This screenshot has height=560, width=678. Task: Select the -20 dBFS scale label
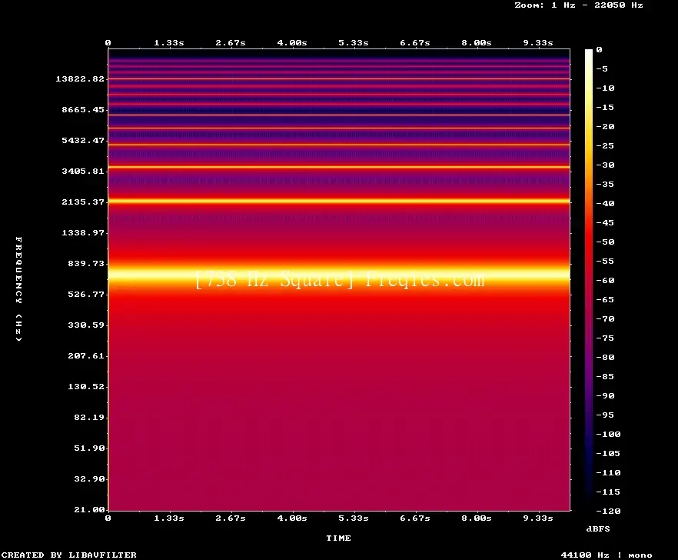tap(605, 126)
